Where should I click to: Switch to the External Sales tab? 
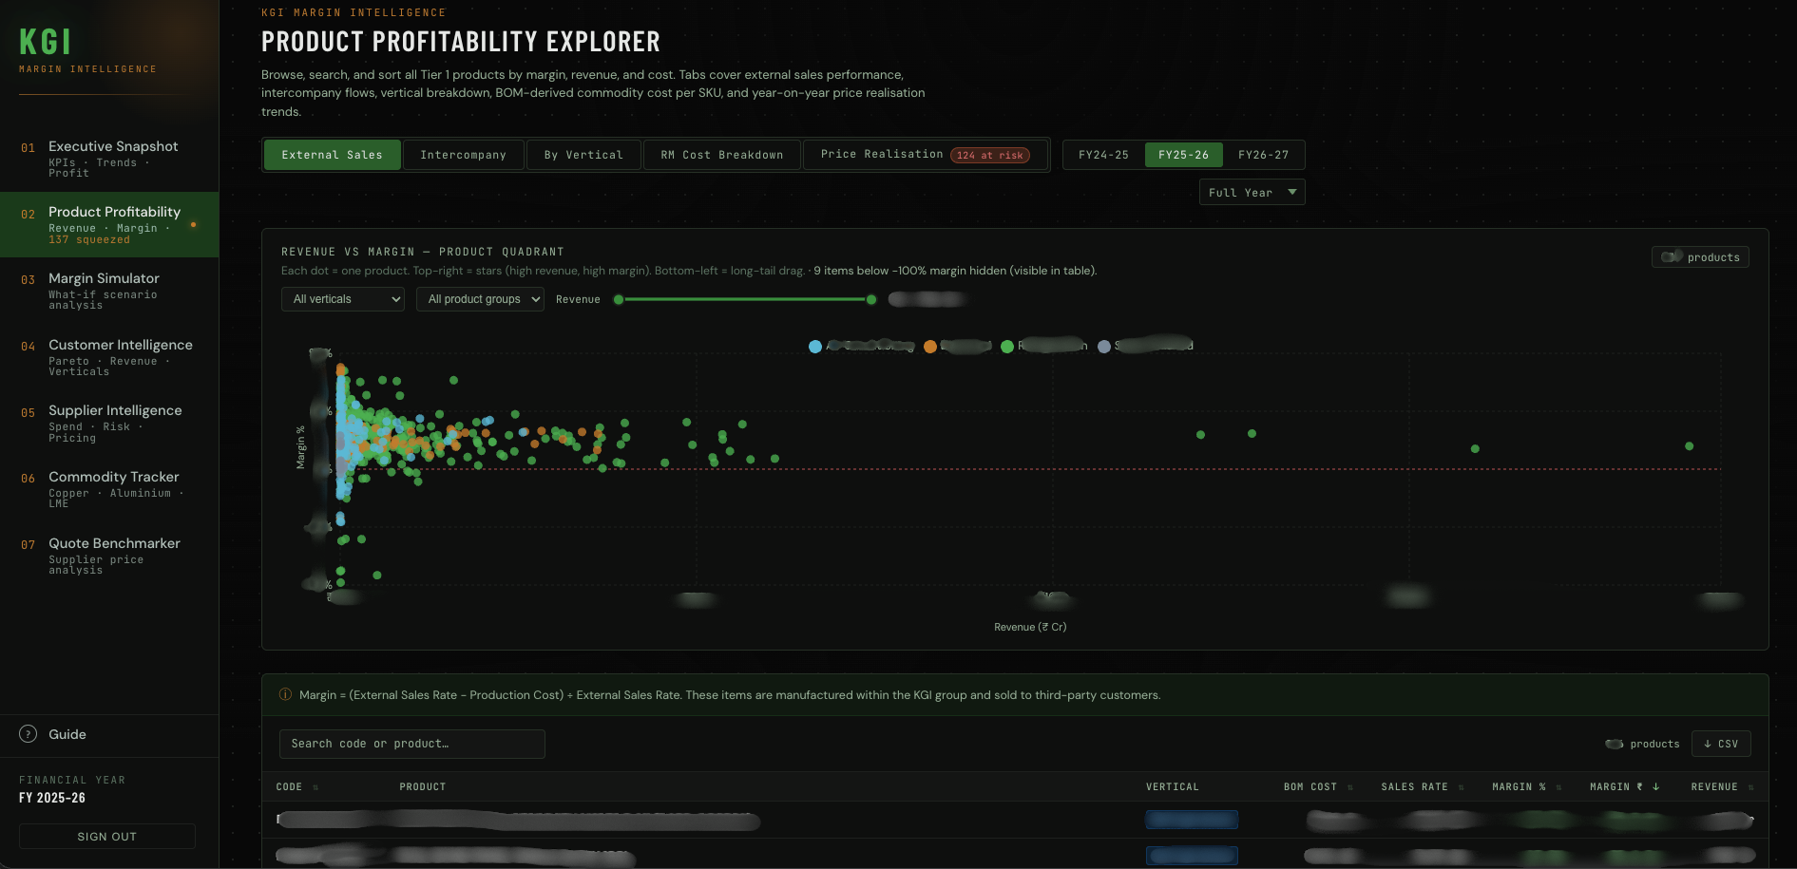click(x=332, y=155)
